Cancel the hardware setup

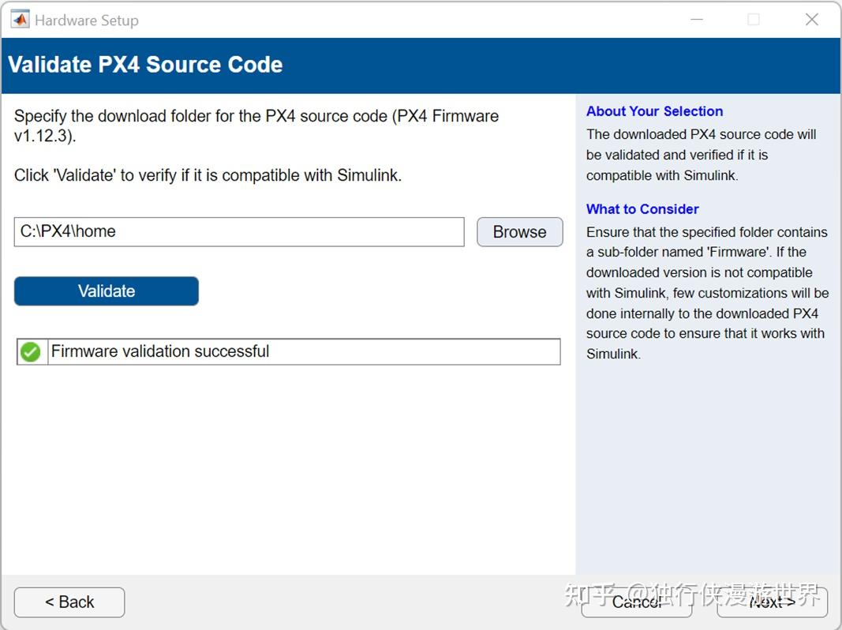[637, 602]
